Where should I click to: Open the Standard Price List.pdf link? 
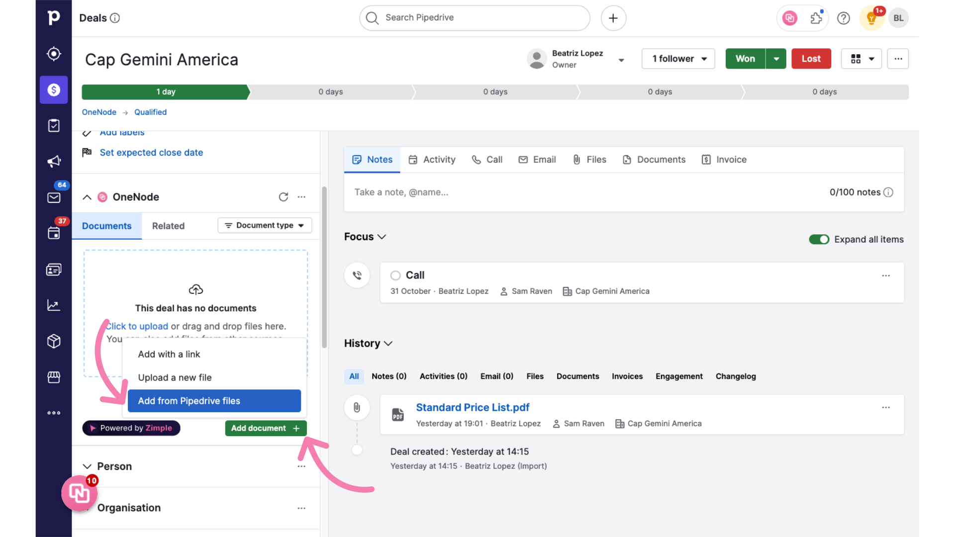473,408
